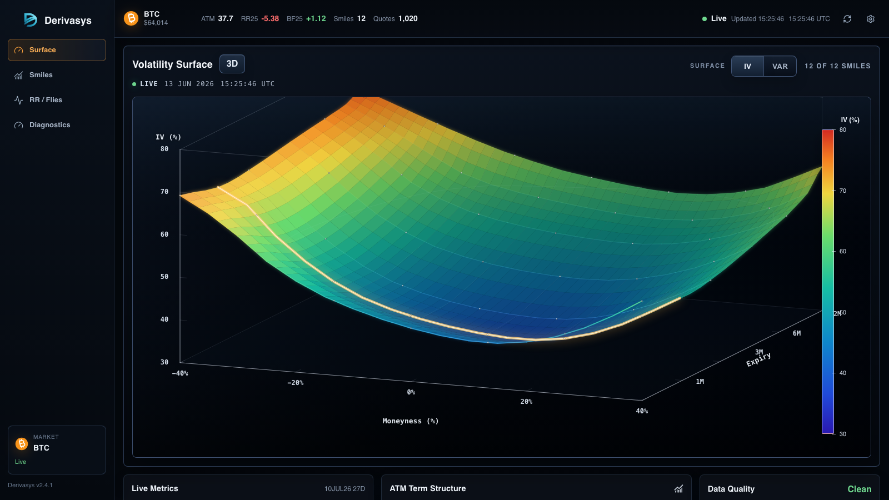Click the Derivasys logo icon
This screenshot has height=500, width=889.
click(30, 20)
